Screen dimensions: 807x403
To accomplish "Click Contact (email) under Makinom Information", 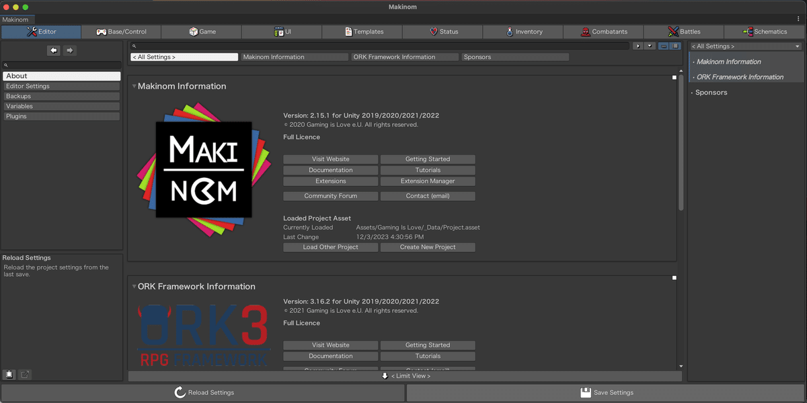I will [x=428, y=196].
